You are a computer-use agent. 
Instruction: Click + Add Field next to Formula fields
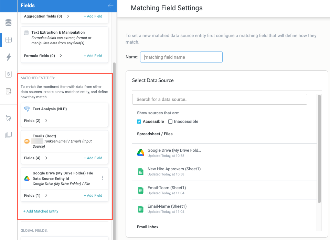(93, 56)
